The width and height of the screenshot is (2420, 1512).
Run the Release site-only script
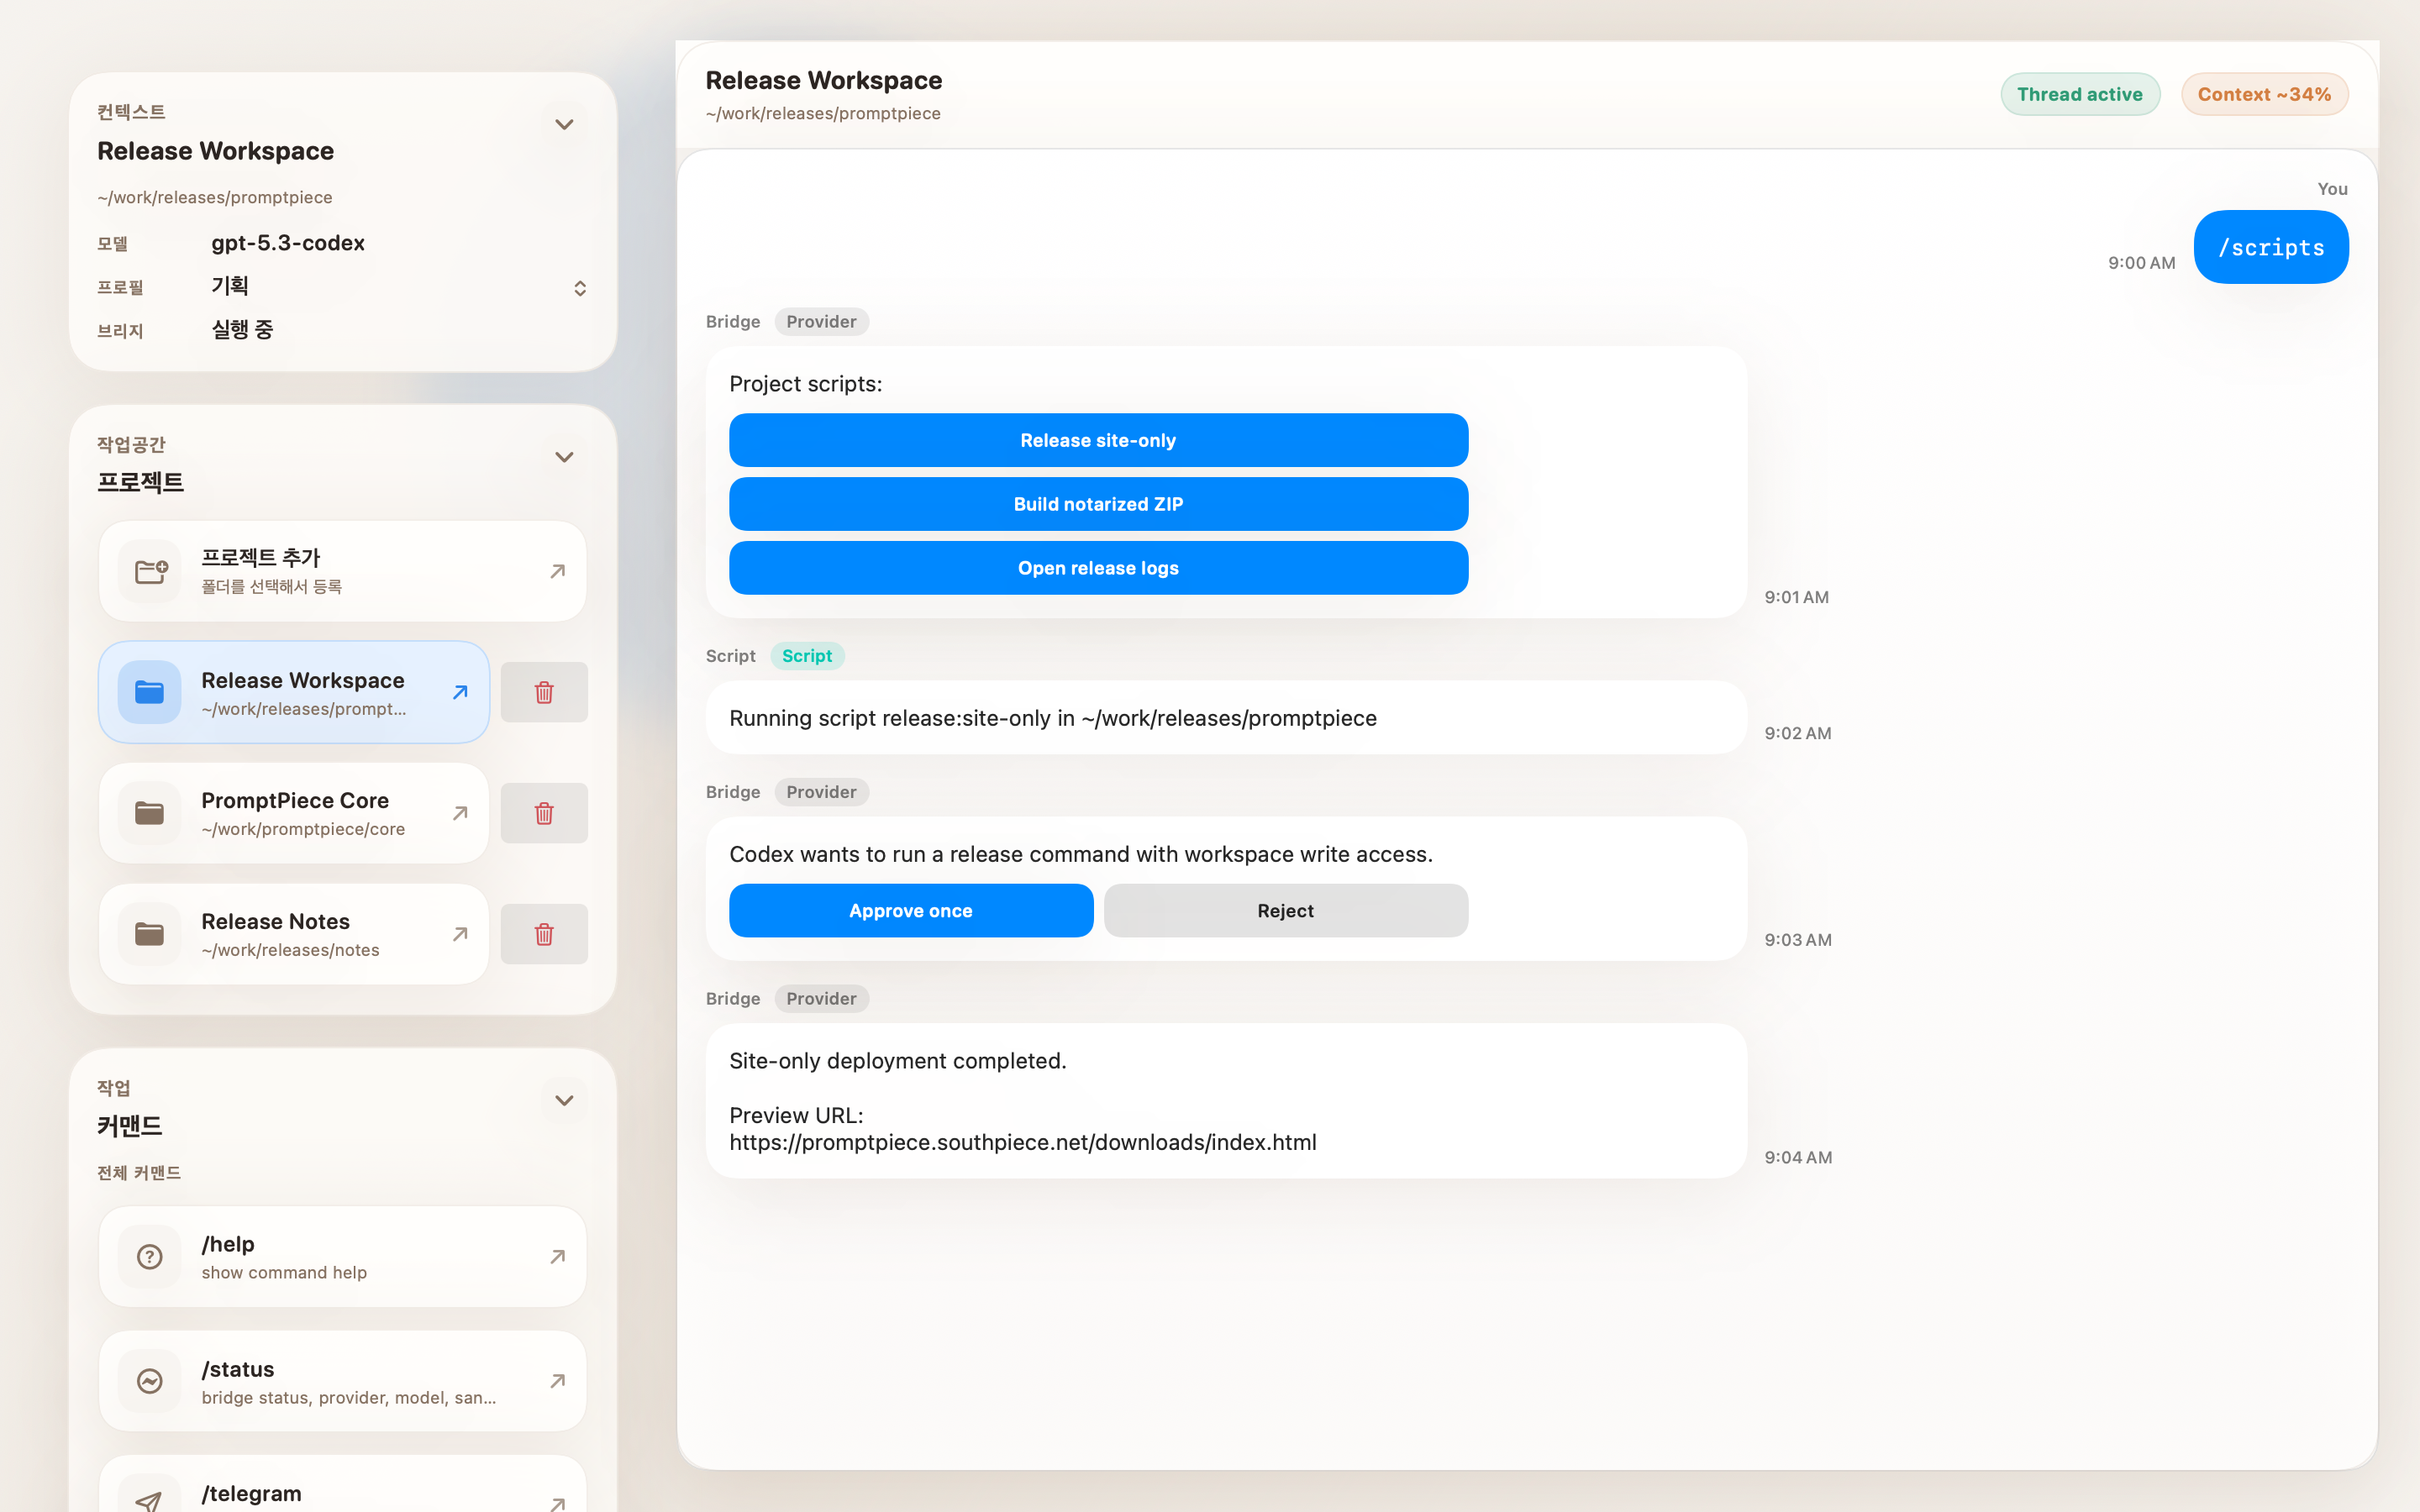tap(1098, 440)
